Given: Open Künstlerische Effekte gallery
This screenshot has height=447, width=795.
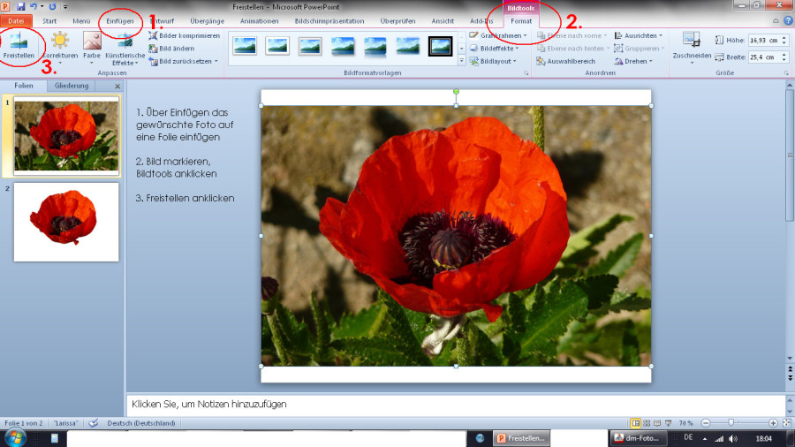Looking at the screenshot, I should click(125, 47).
